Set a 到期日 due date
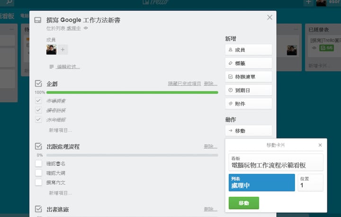 tap(249, 90)
